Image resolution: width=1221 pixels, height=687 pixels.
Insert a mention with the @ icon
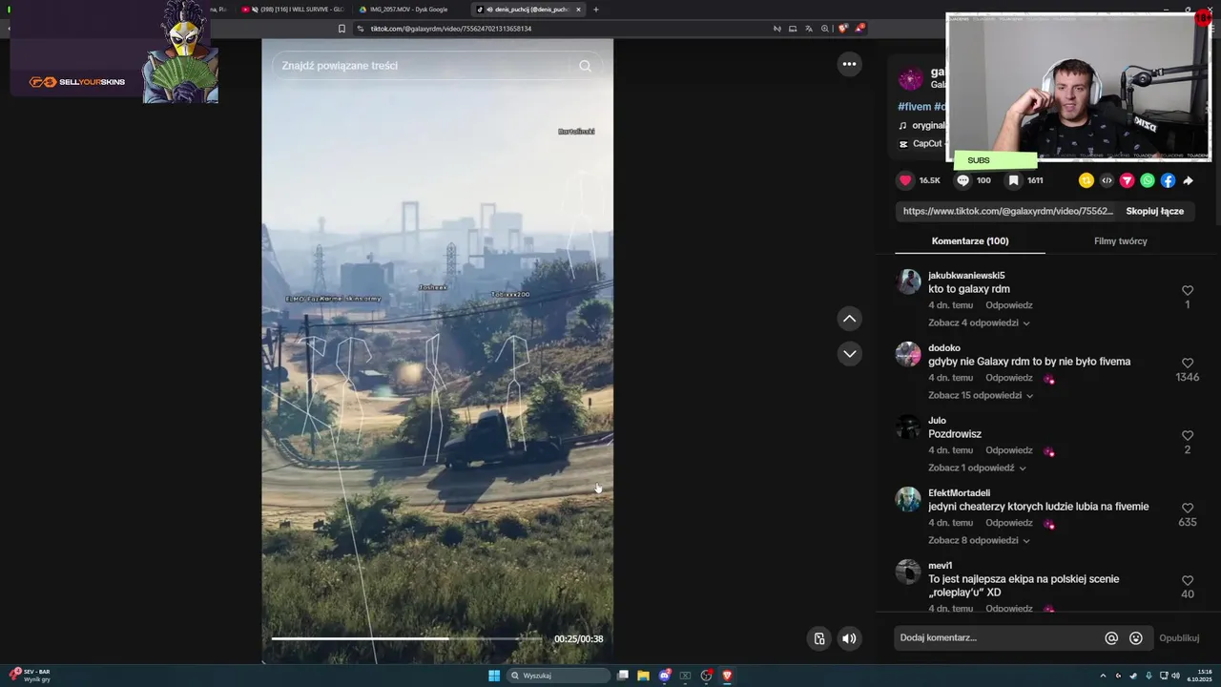coord(1111,638)
